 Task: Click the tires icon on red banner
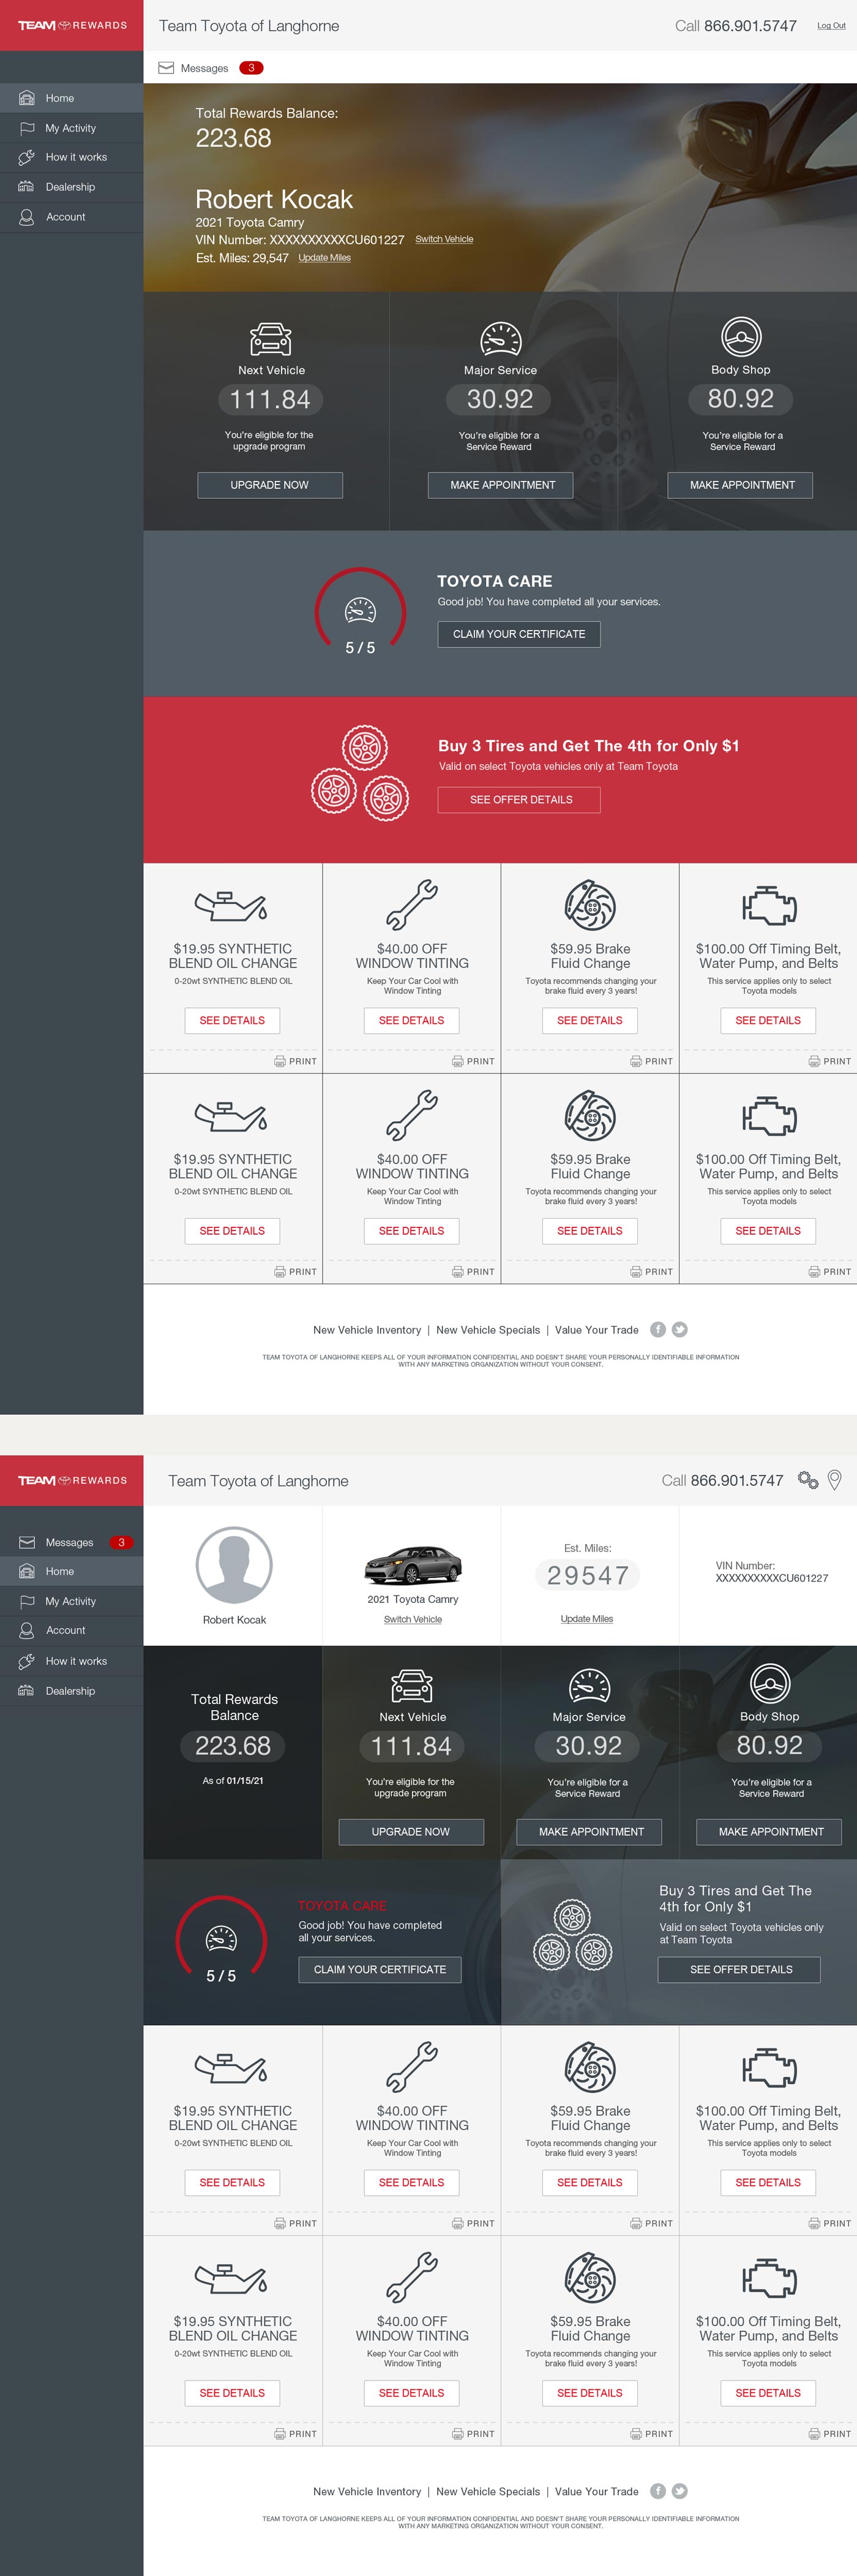(x=359, y=773)
